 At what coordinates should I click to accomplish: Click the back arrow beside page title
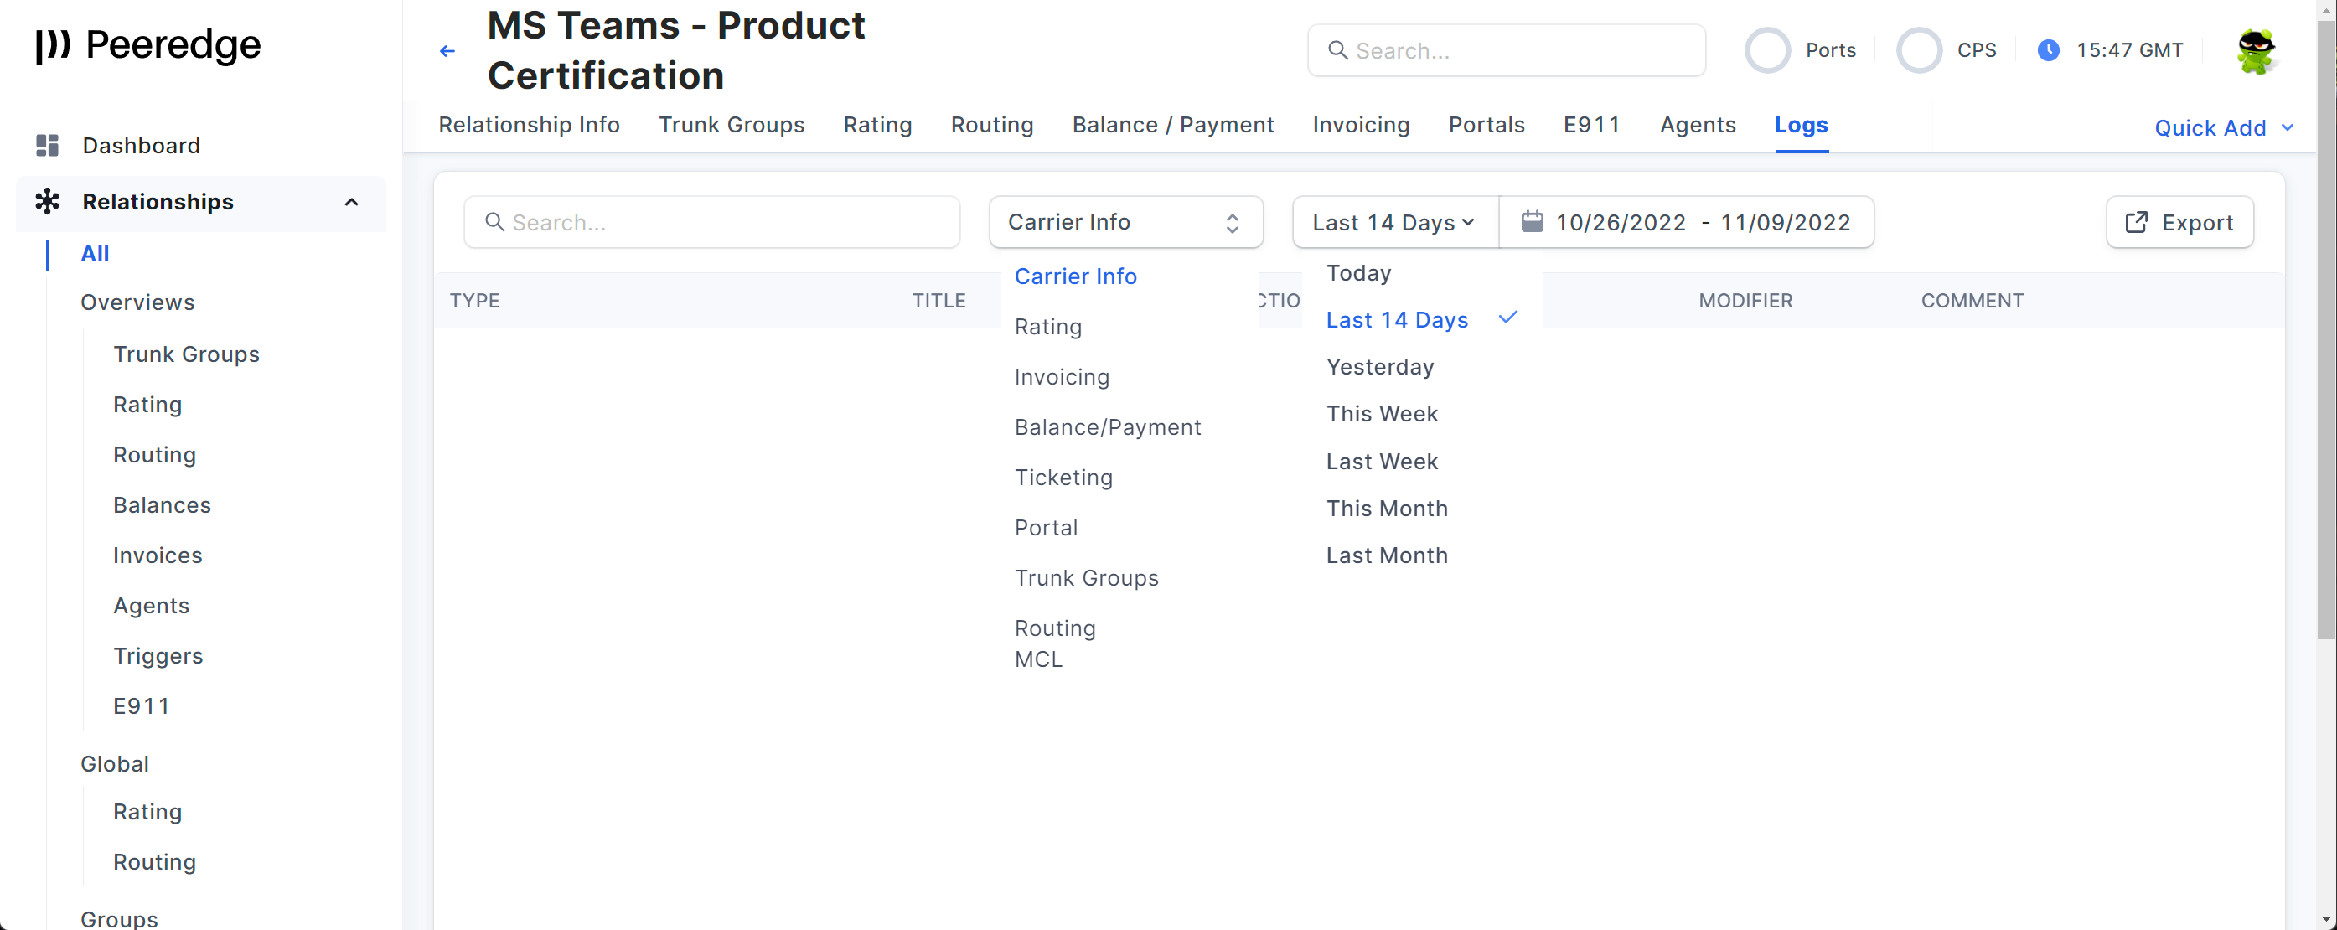click(x=447, y=51)
